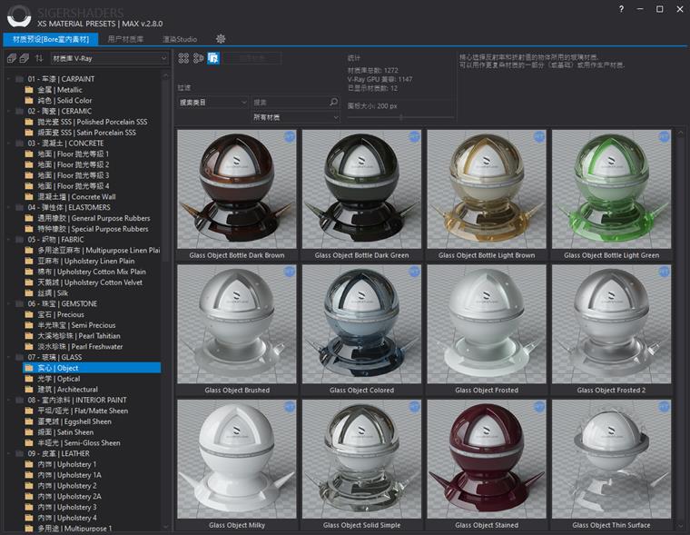Collapse the 09 LEATHER category
The height and width of the screenshot is (535, 690).
9,453
